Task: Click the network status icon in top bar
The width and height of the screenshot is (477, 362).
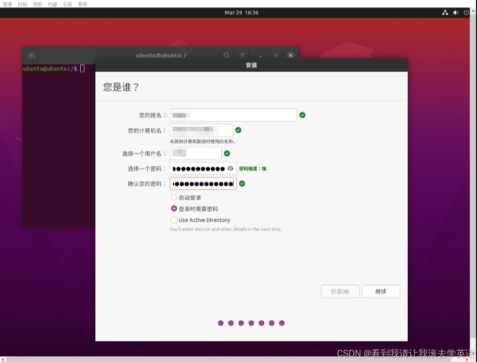Action: pos(445,12)
